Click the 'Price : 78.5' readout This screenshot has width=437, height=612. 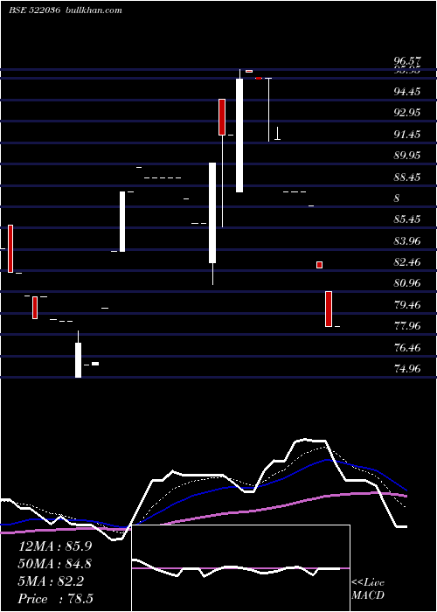[55, 599]
